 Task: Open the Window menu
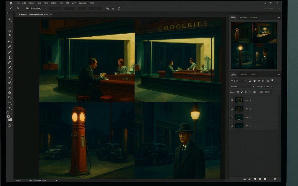(x=83, y=3)
